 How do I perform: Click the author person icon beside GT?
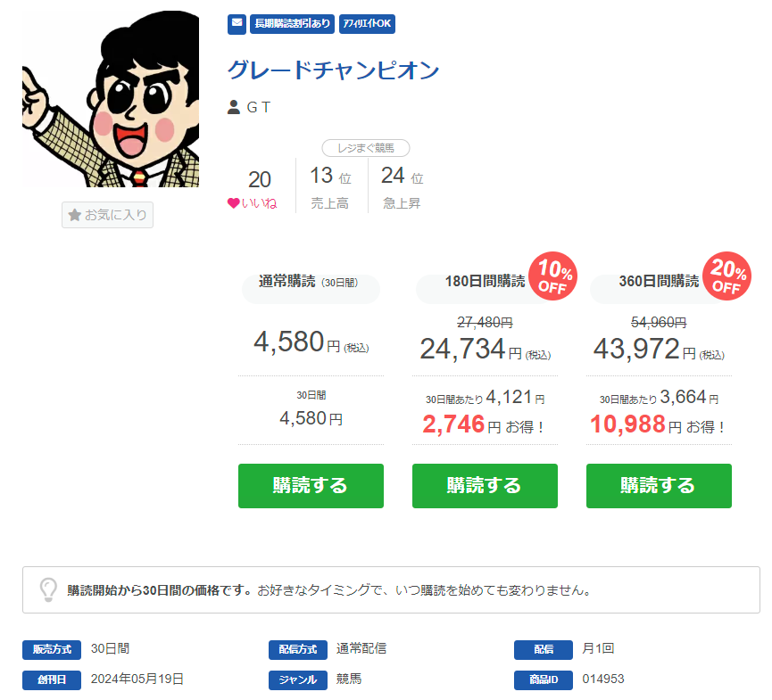(233, 107)
